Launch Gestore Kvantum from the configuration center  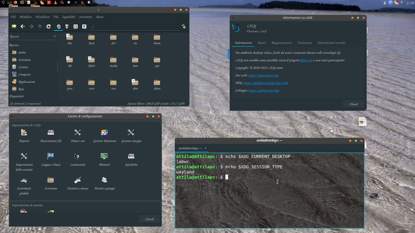pos(104,135)
